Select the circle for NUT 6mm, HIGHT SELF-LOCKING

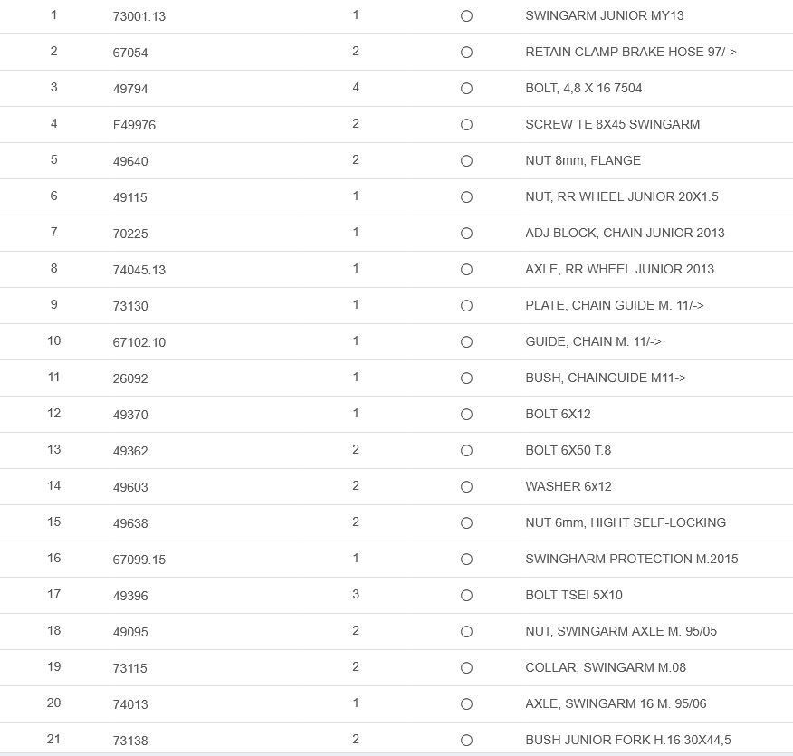click(x=466, y=523)
